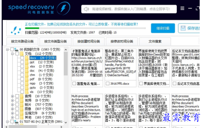Click the scanning animation lightning icon

(16, 31)
